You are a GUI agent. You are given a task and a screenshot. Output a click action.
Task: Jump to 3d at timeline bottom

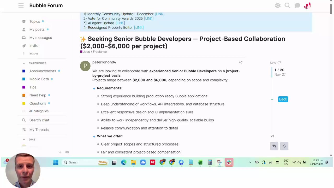[x=272, y=136]
